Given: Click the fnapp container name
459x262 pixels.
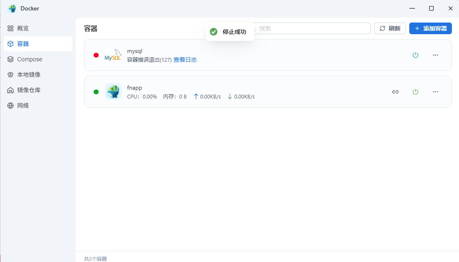Looking at the screenshot, I should pos(134,88).
